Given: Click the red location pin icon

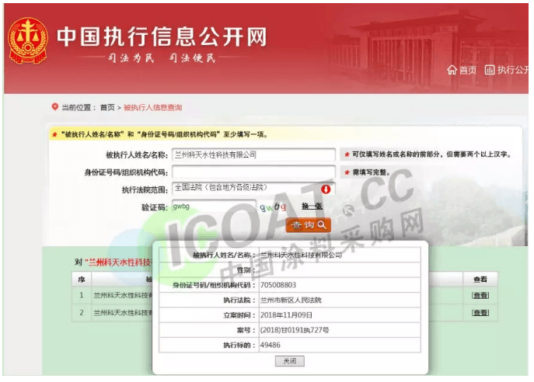Looking at the screenshot, I should tap(54, 107).
